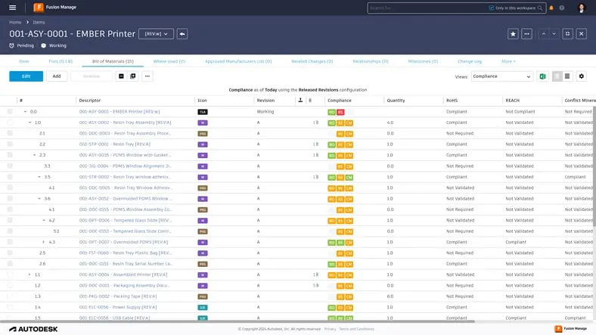Go to Items in the breadcrumb
Image resolution: width=596 pixels, height=335 pixels.
39,23
